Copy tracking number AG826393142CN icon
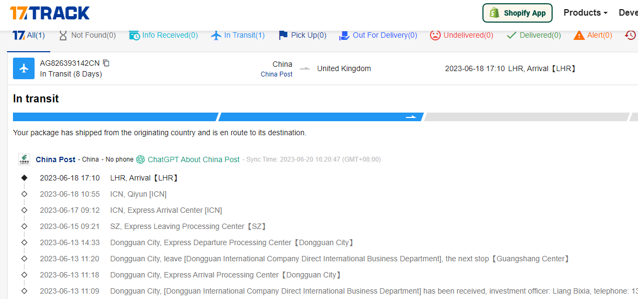 [106, 63]
